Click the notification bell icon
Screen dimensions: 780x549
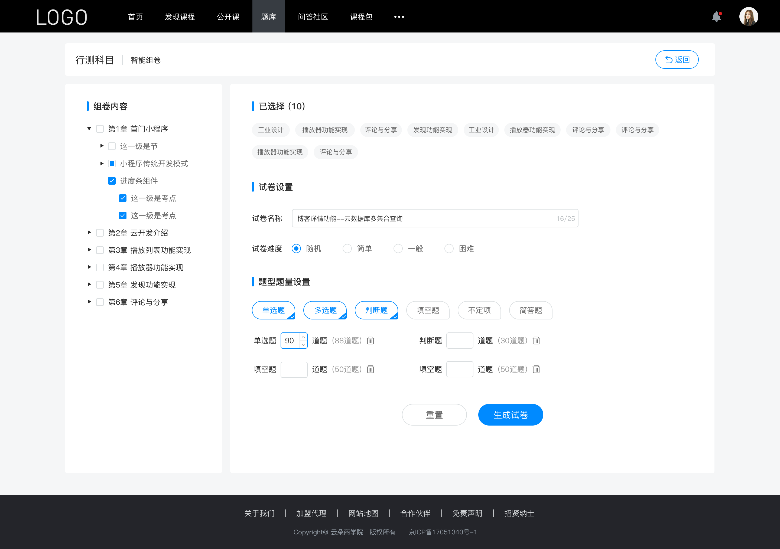coord(718,16)
